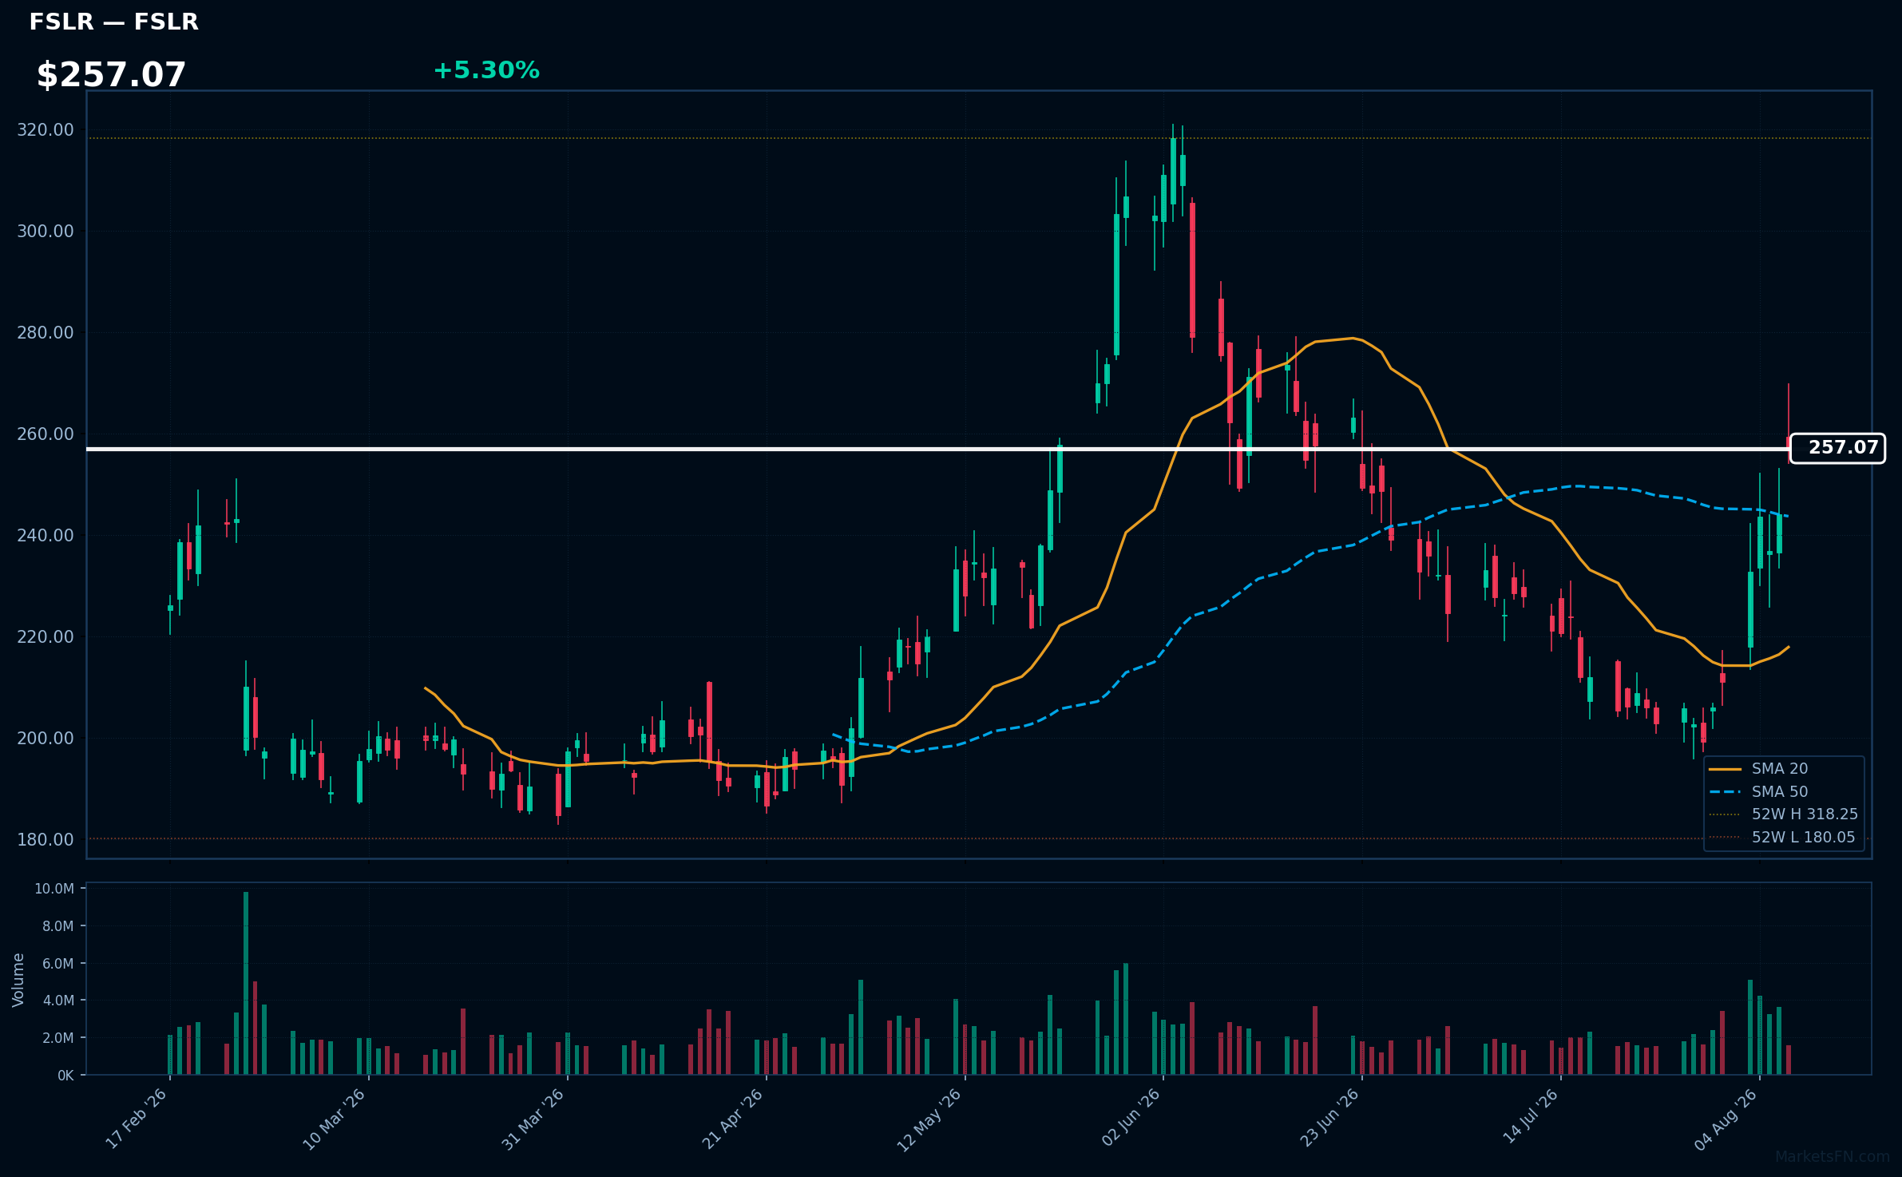The width and height of the screenshot is (1902, 1177).
Task: Click the 200.00 price axis label
Action: [x=46, y=739]
